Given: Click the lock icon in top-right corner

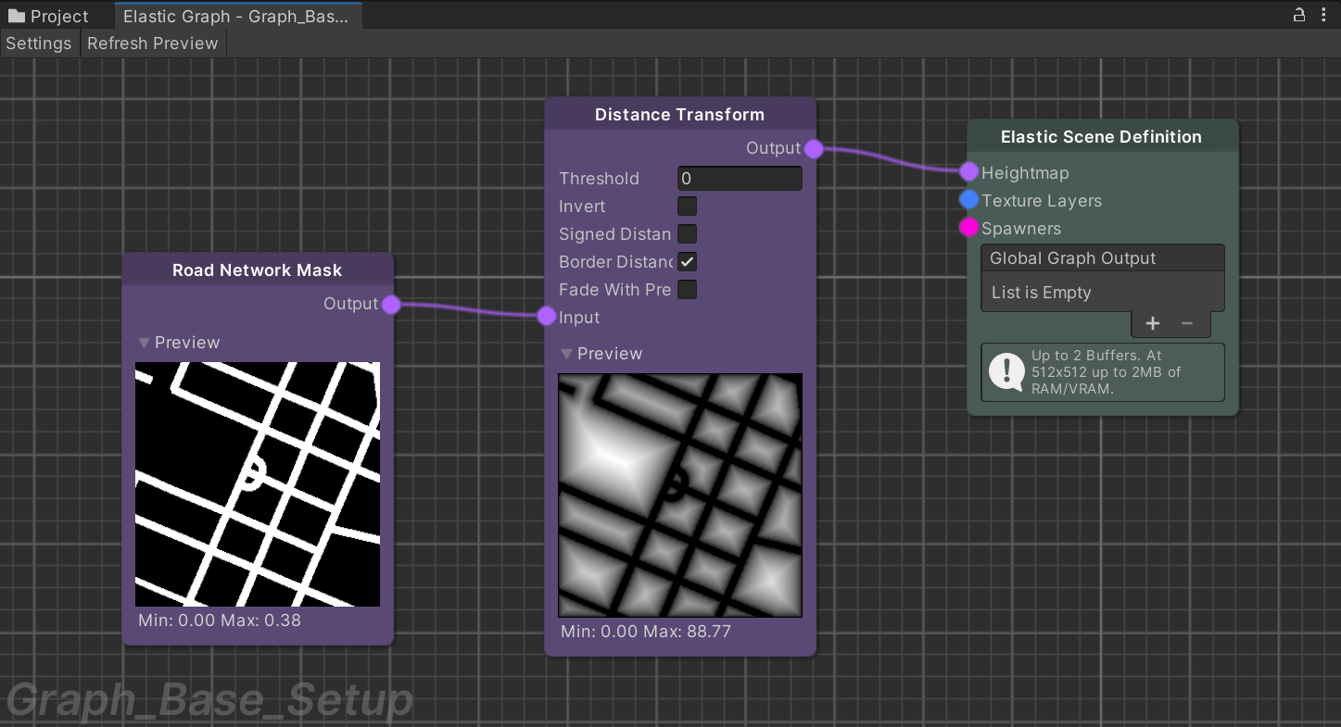Looking at the screenshot, I should (1299, 15).
